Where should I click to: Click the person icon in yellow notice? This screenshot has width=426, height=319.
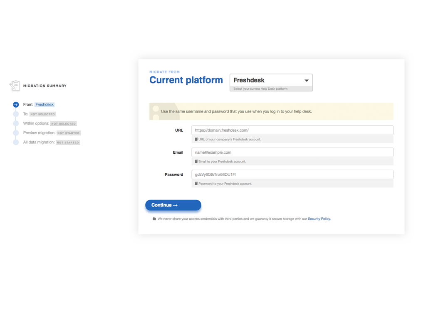pos(156,111)
